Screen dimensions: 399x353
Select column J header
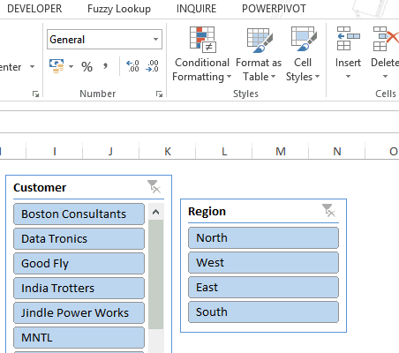tap(110, 151)
